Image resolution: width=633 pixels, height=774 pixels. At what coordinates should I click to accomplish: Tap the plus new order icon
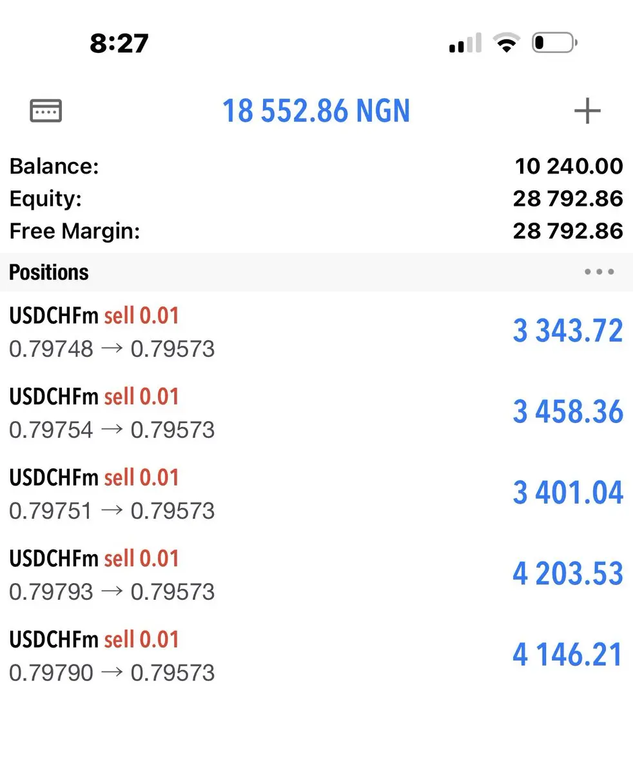[587, 111]
